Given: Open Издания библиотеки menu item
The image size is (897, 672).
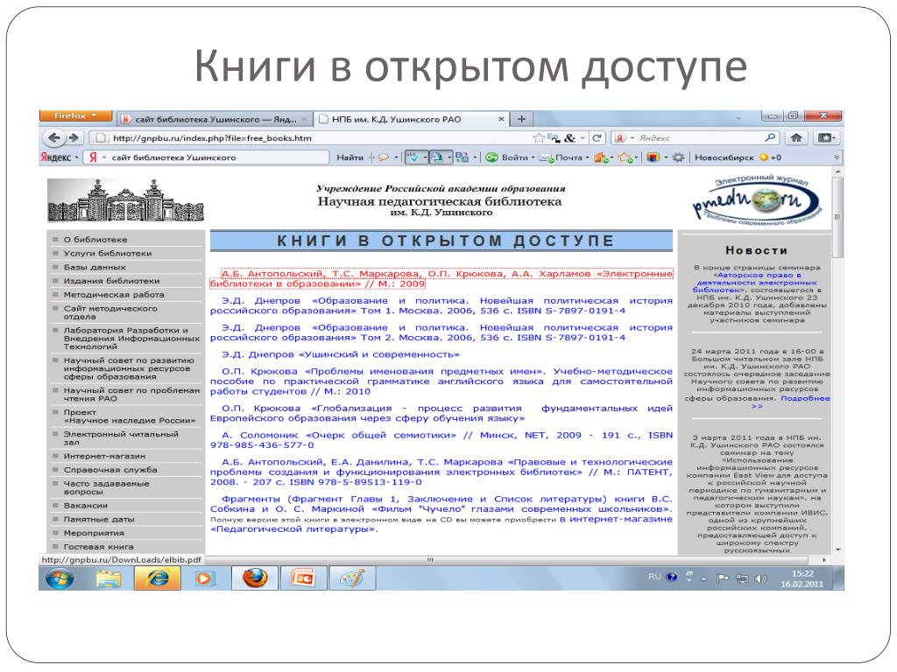Looking at the screenshot, I should 111,281.
